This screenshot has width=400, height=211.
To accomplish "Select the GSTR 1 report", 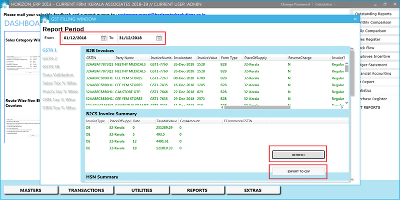I will coord(50,50).
